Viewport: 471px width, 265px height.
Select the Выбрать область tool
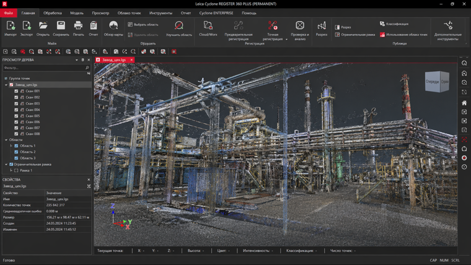143,25
